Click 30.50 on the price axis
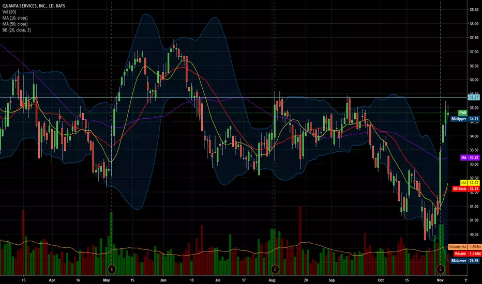This screenshot has width=482, height=284. [x=474, y=234]
